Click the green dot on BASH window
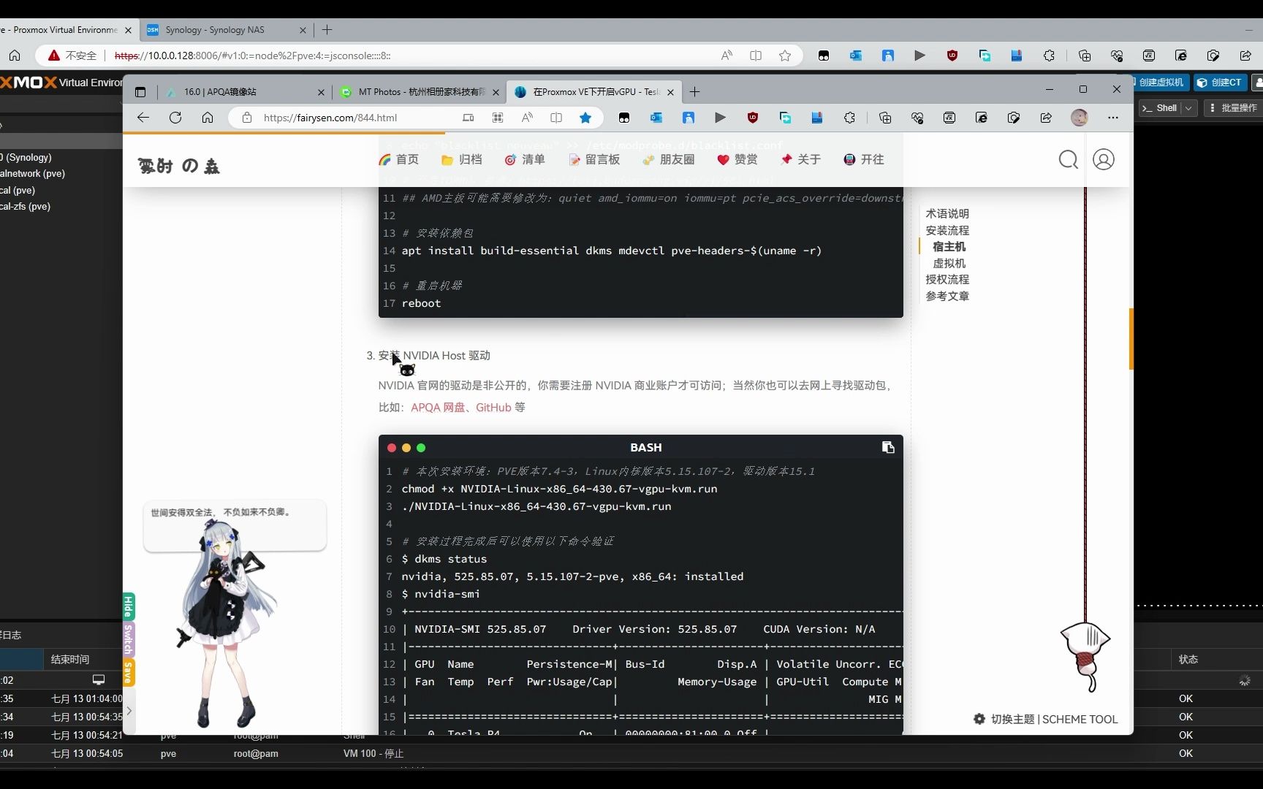 [x=422, y=448]
